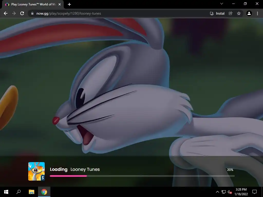Install the now.gg app via Instal button
The image size is (263, 197).
217,13
